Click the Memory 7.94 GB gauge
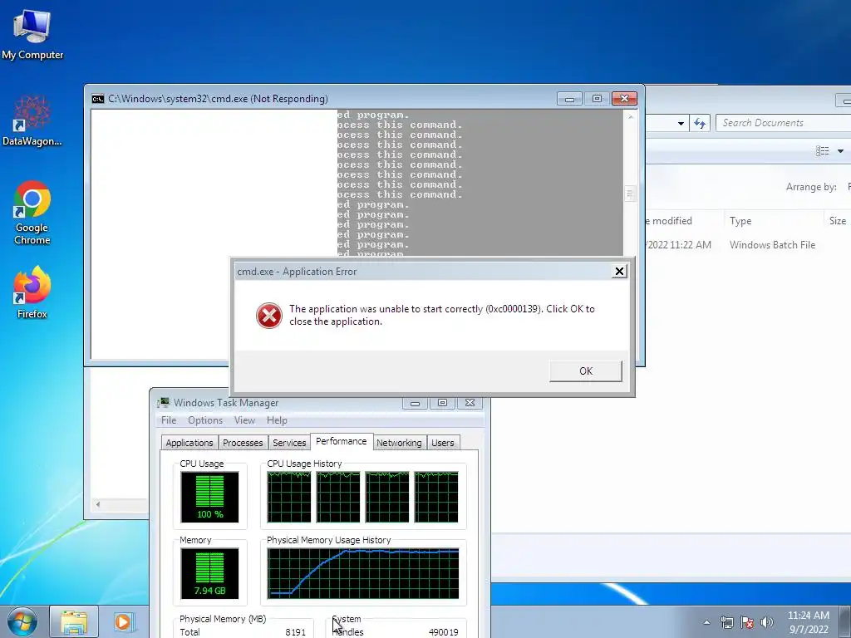Image resolution: width=851 pixels, height=638 pixels. pos(209,573)
